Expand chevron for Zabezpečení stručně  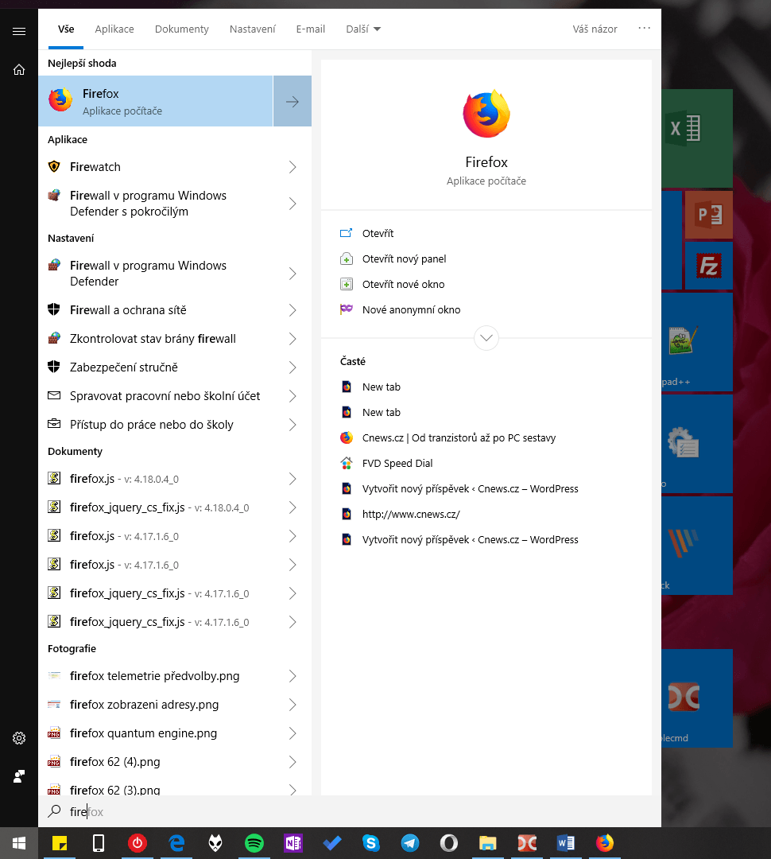(293, 367)
